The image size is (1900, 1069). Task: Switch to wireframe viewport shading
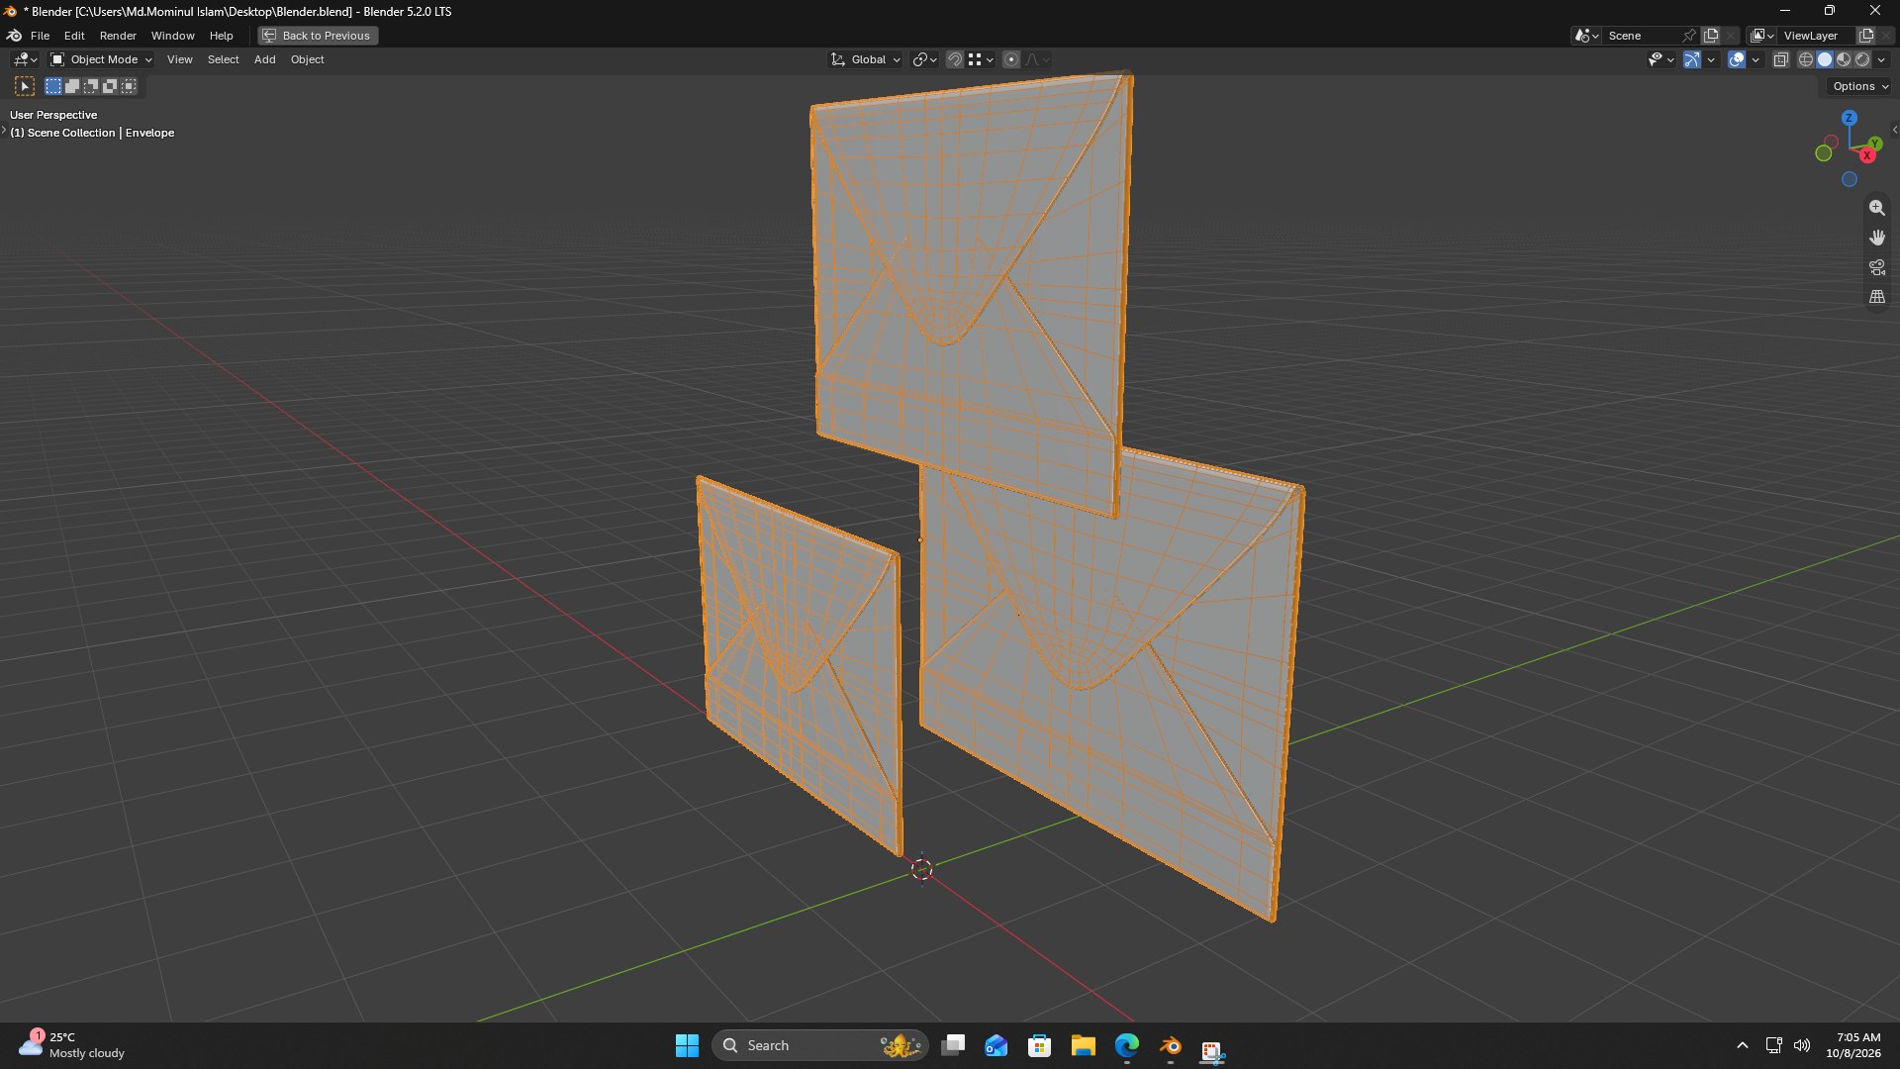pyautogui.click(x=1806, y=60)
